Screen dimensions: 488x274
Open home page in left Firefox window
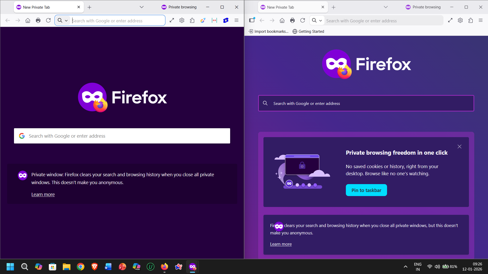[x=28, y=21]
